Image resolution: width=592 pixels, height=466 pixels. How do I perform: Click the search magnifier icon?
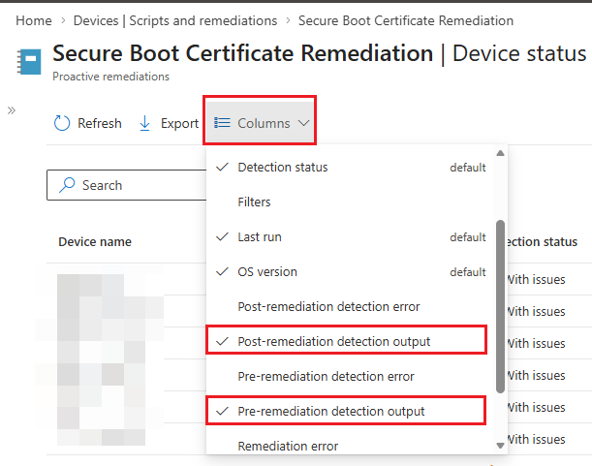click(68, 185)
